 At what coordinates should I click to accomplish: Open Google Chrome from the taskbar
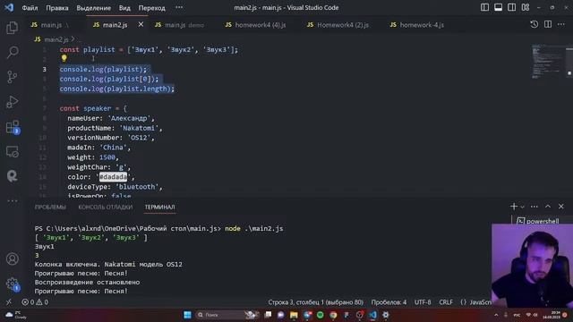[333, 315]
